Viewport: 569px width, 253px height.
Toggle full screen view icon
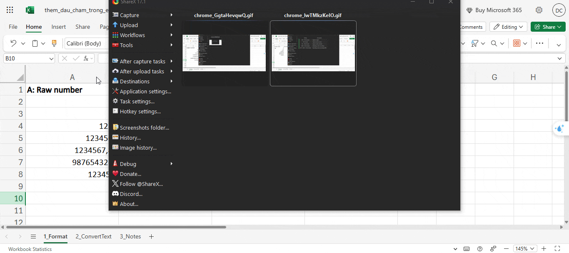[x=557, y=249]
